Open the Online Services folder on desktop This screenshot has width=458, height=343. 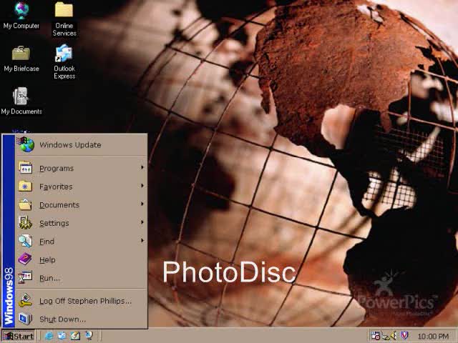(x=64, y=19)
